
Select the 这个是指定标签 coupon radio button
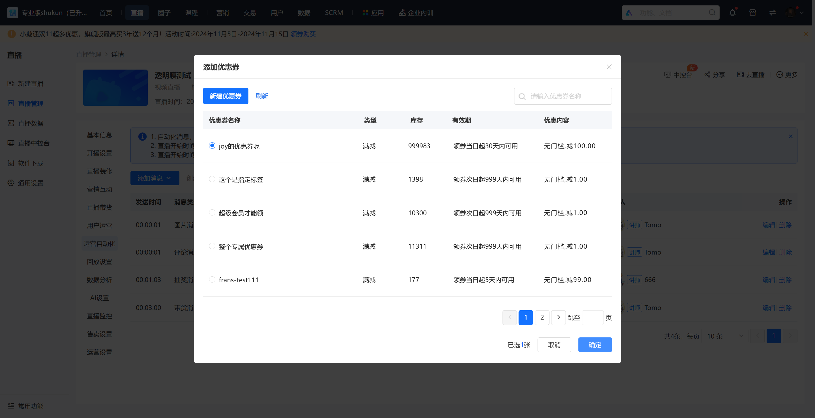(212, 179)
